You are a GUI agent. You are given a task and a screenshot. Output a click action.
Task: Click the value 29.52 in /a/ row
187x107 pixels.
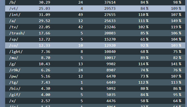[45, 21]
